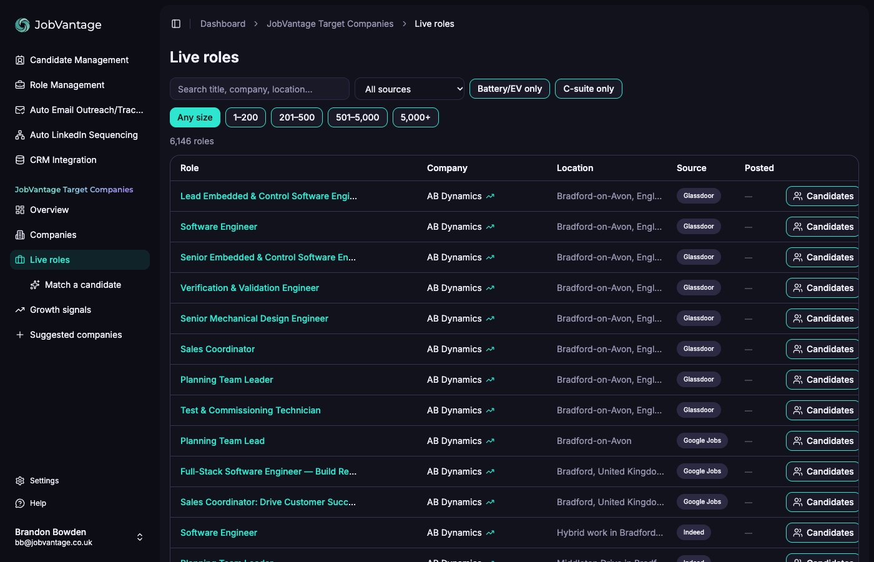This screenshot has width=874, height=562.
Task: Open Senior Embedded & Control Software role
Action: pyautogui.click(x=268, y=257)
